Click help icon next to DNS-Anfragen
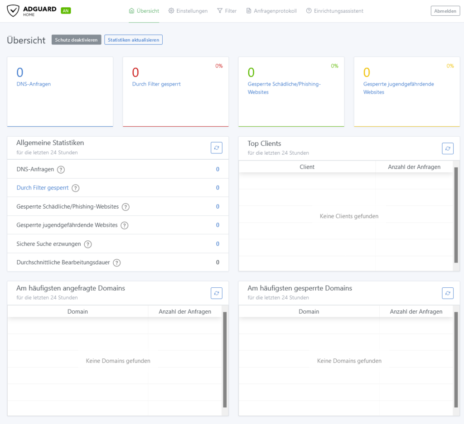Image resolution: width=464 pixels, height=424 pixels. coord(61,170)
